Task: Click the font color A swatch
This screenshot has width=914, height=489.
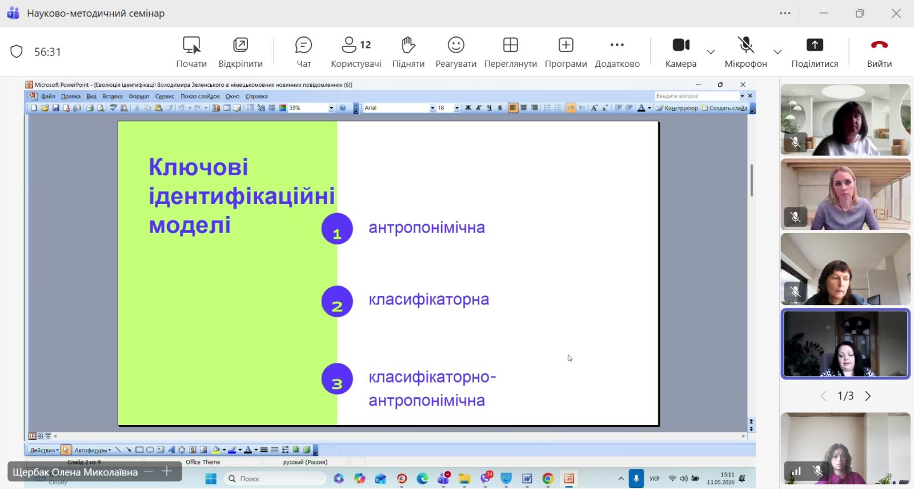Action: coord(642,108)
